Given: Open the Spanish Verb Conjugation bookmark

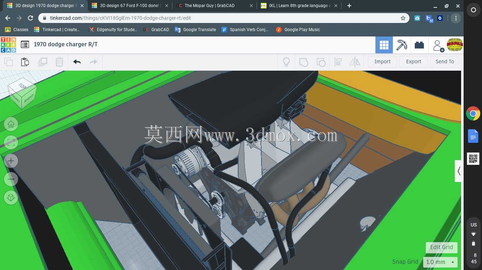Looking at the screenshot, I should click(245, 30).
